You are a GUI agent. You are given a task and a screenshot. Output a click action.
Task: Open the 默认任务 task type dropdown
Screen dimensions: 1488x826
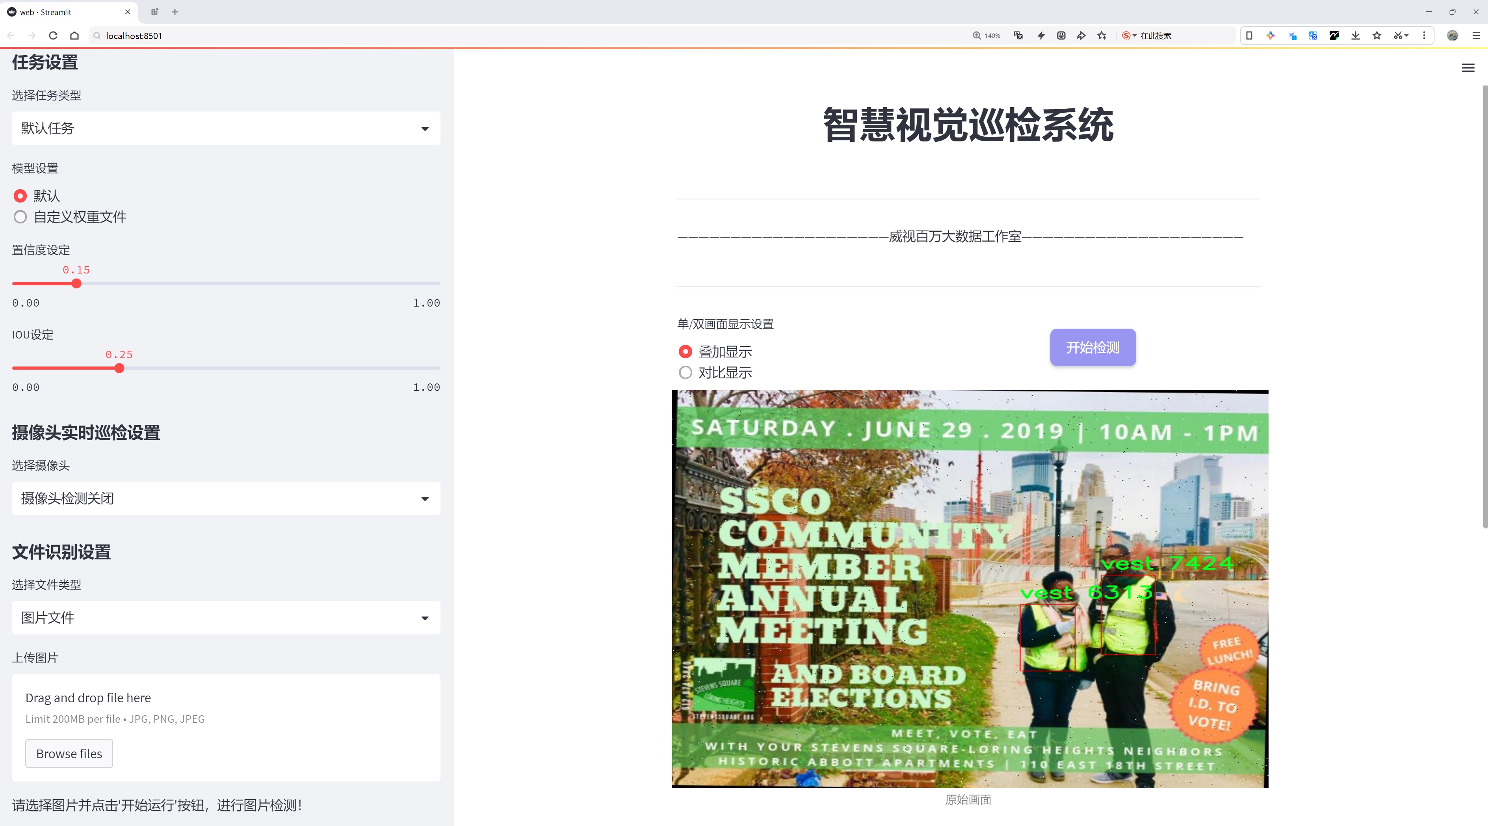pos(226,128)
